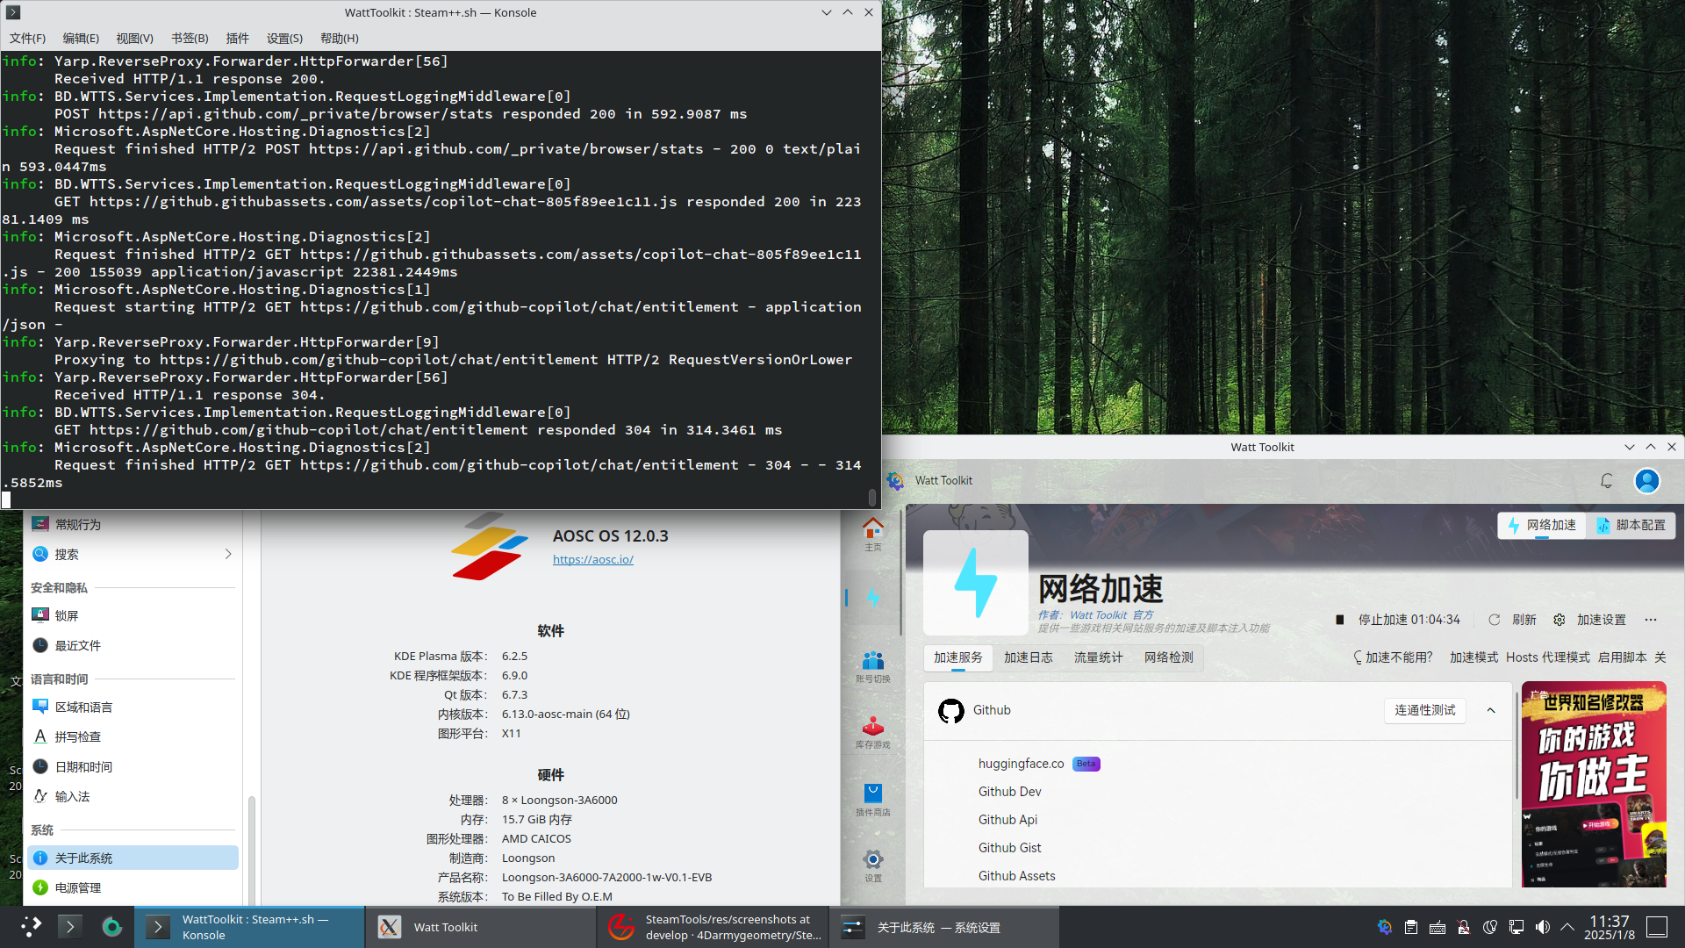Select 锁屏 in settings sidebar

[133, 615]
